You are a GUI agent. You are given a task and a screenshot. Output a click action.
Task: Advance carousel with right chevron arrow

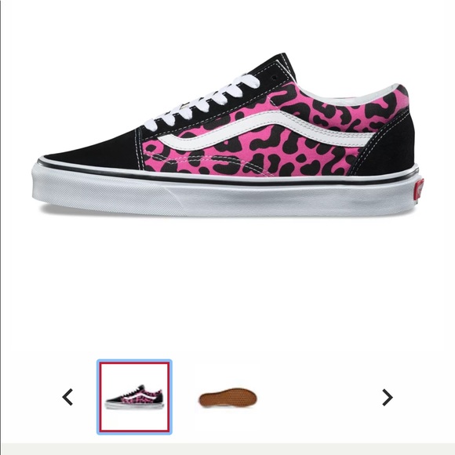388,397
